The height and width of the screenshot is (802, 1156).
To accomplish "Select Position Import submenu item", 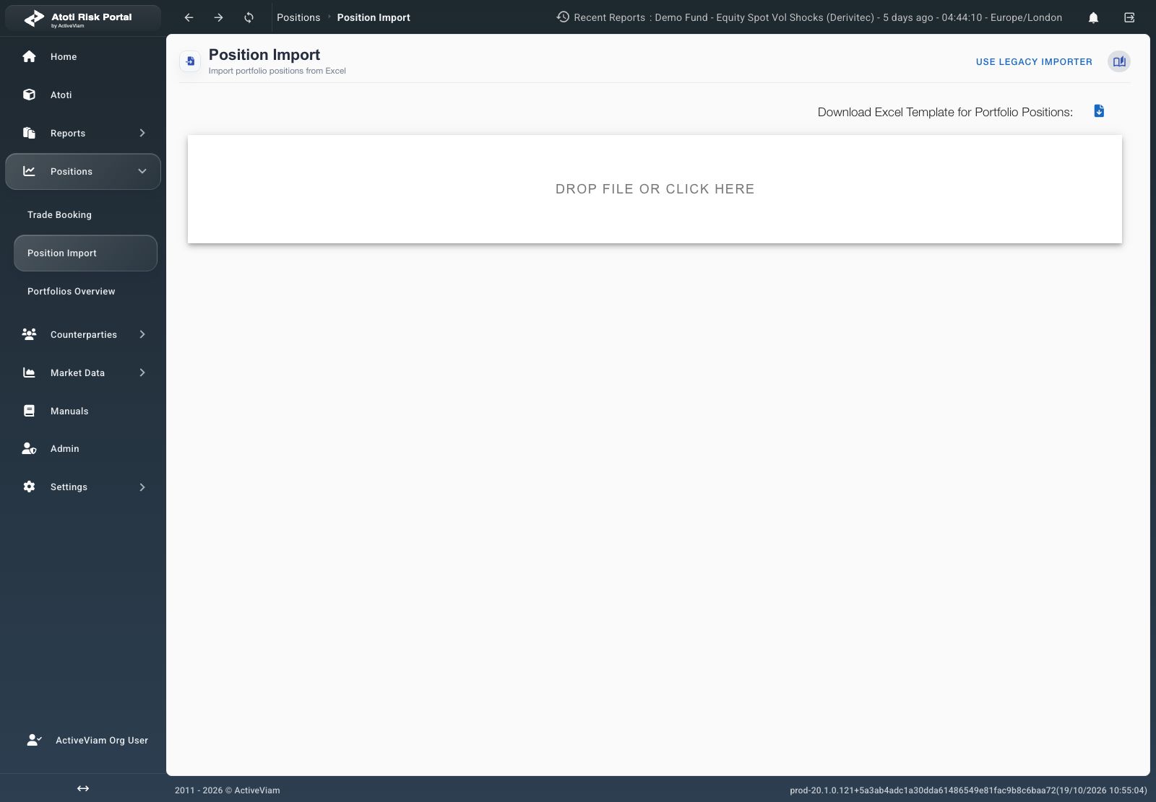I will [x=85, y=253].
